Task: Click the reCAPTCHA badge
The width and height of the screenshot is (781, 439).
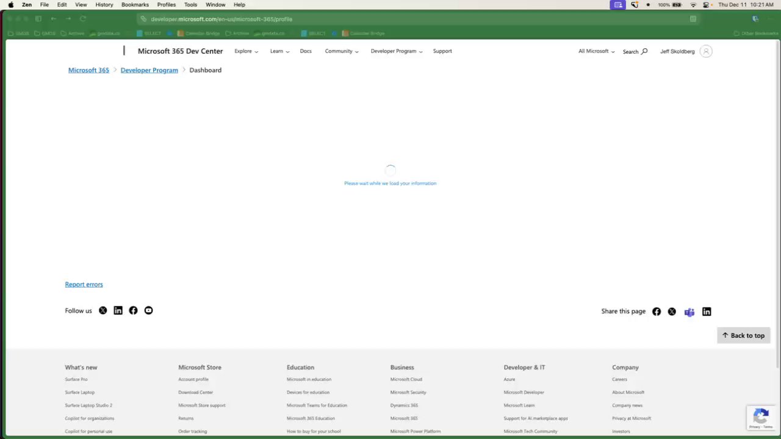Action: click(761, 418)
